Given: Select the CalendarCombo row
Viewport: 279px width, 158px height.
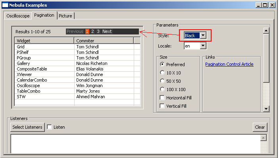Looking at the screenshot, I should pyautogui.click(x=77, y=80).
